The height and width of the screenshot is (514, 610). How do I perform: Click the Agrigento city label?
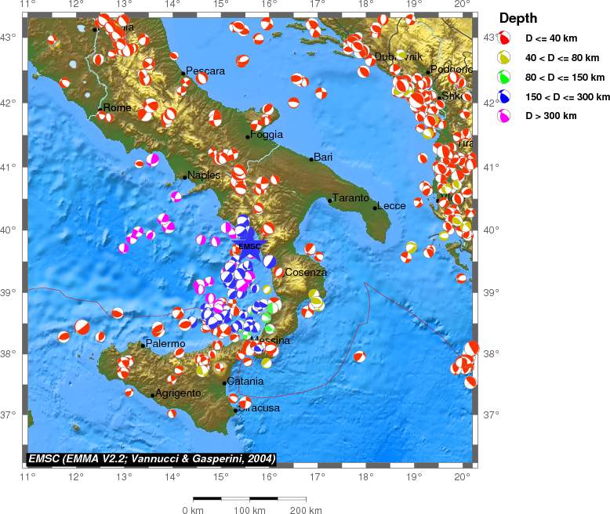(x=178, y=393)
